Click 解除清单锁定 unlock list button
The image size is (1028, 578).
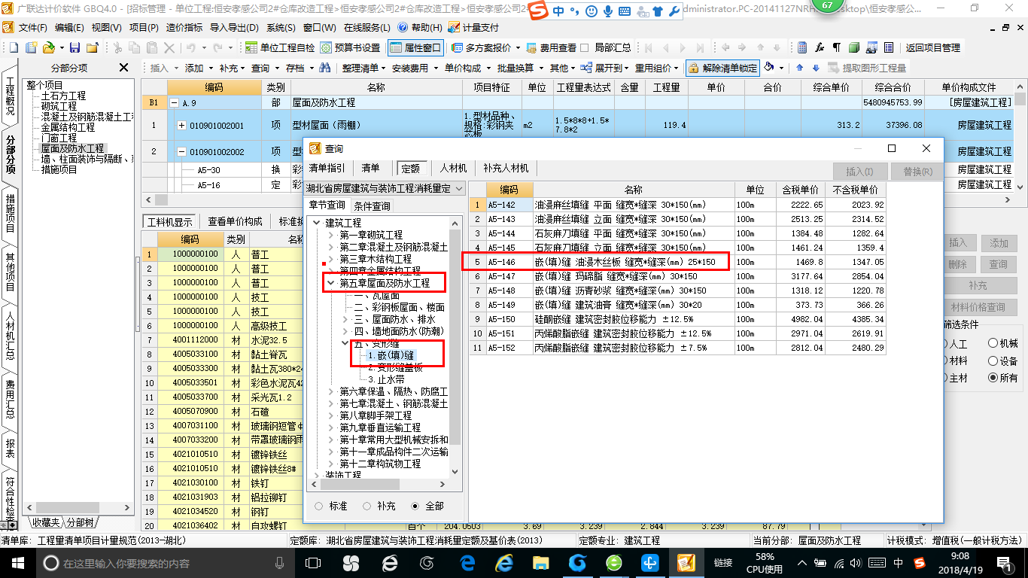tap(722, 68)
